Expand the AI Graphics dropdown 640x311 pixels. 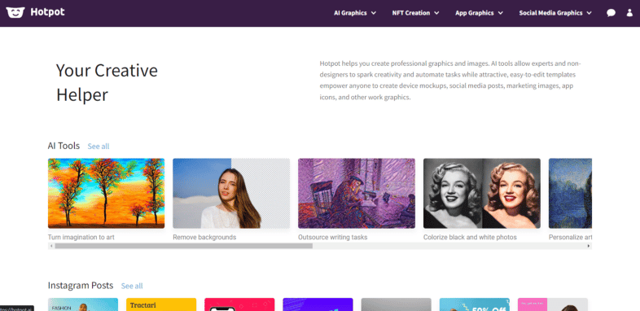pyautogui.click(x=355, y=13)
